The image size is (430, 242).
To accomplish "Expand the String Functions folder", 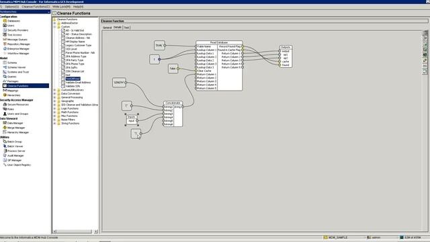I will [54, 124].
